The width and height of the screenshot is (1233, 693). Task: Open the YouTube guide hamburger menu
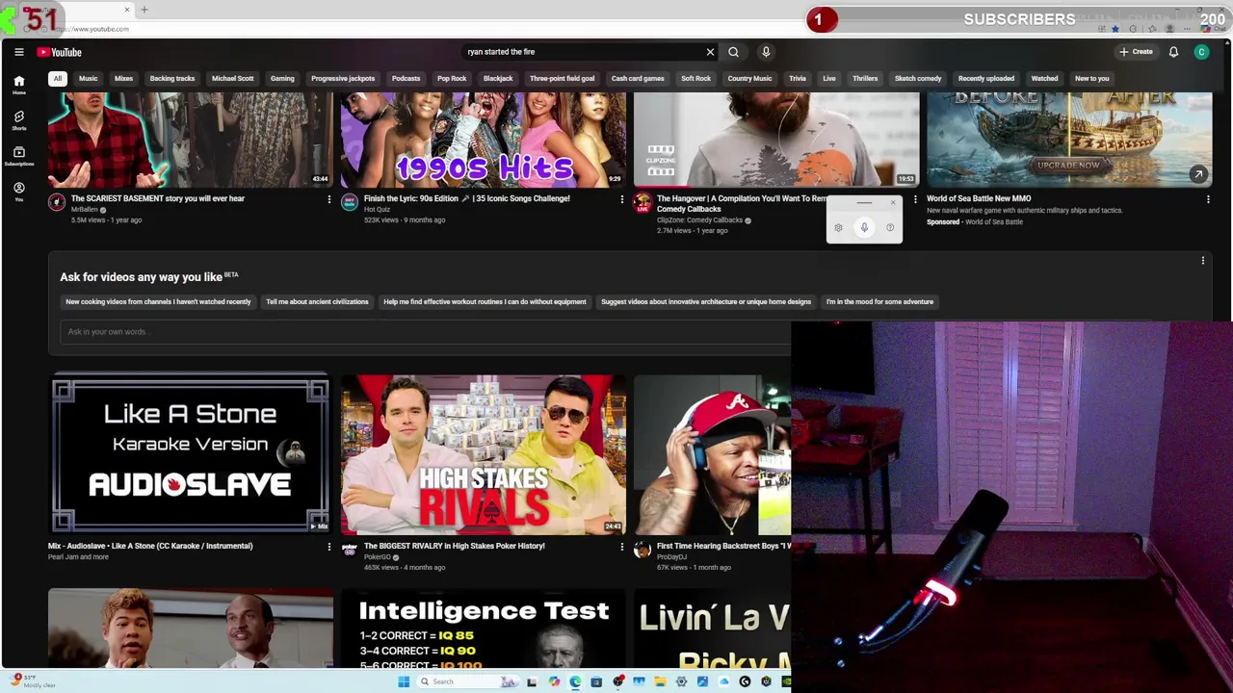click(18, 52)
